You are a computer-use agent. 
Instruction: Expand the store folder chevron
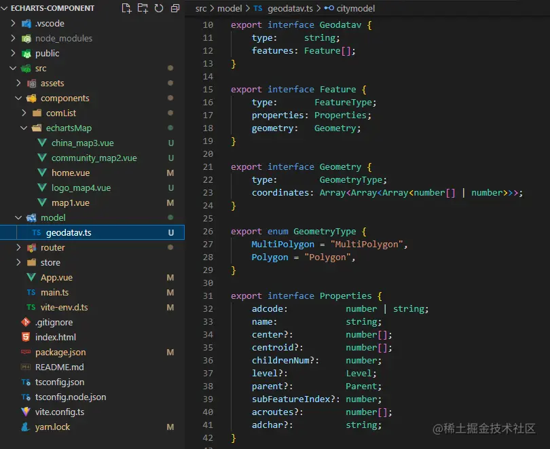(18, 262)
